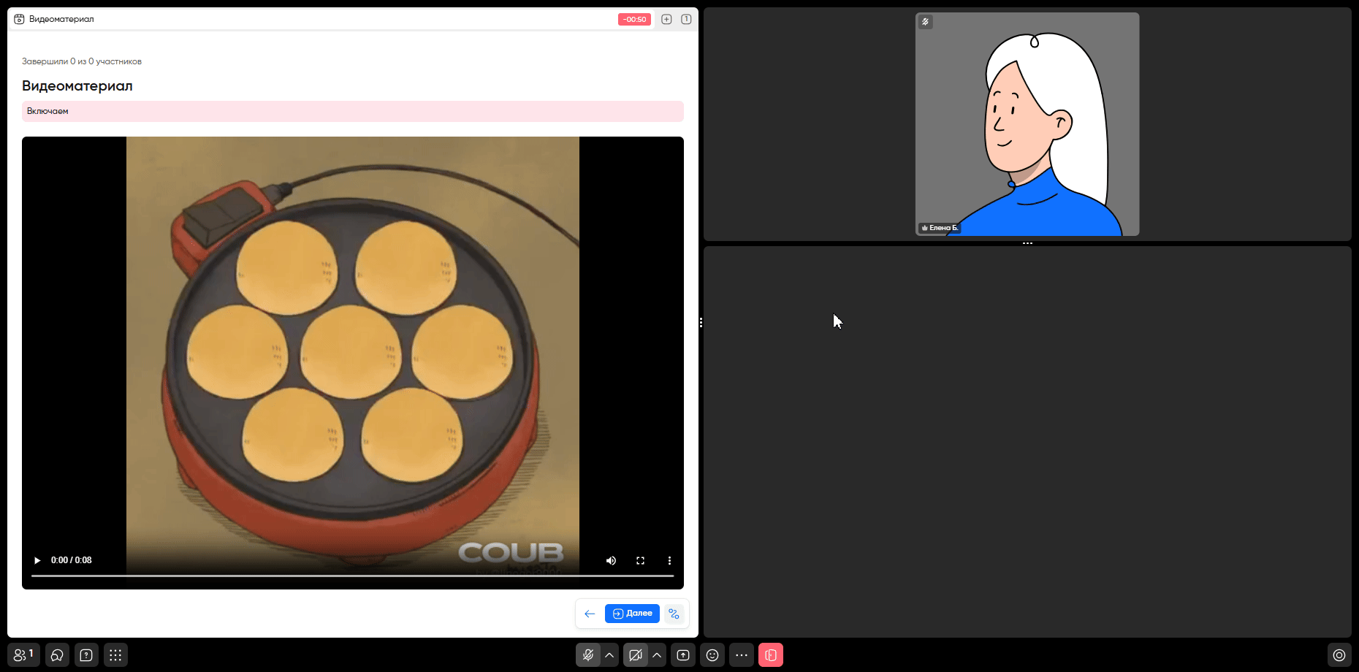Click the route-path icon next to Далее
Image resolution: width=1359 pixels, height=672 pixels.
pyautogui.click(x=674, y=614)
